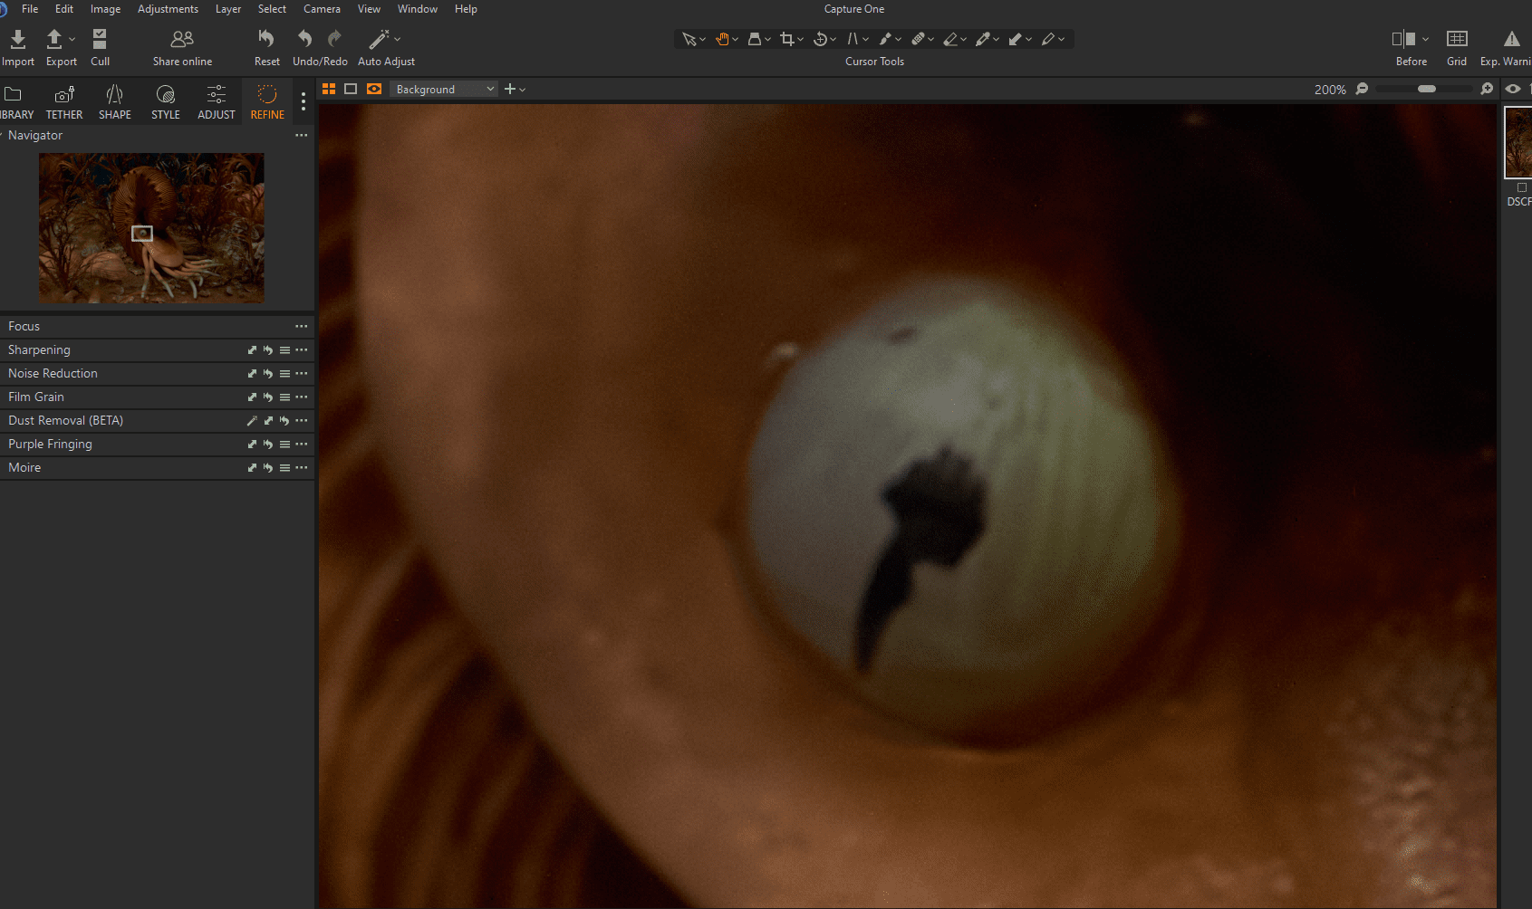Select the Apply Adjustments arrow tool

[1016, 39]
